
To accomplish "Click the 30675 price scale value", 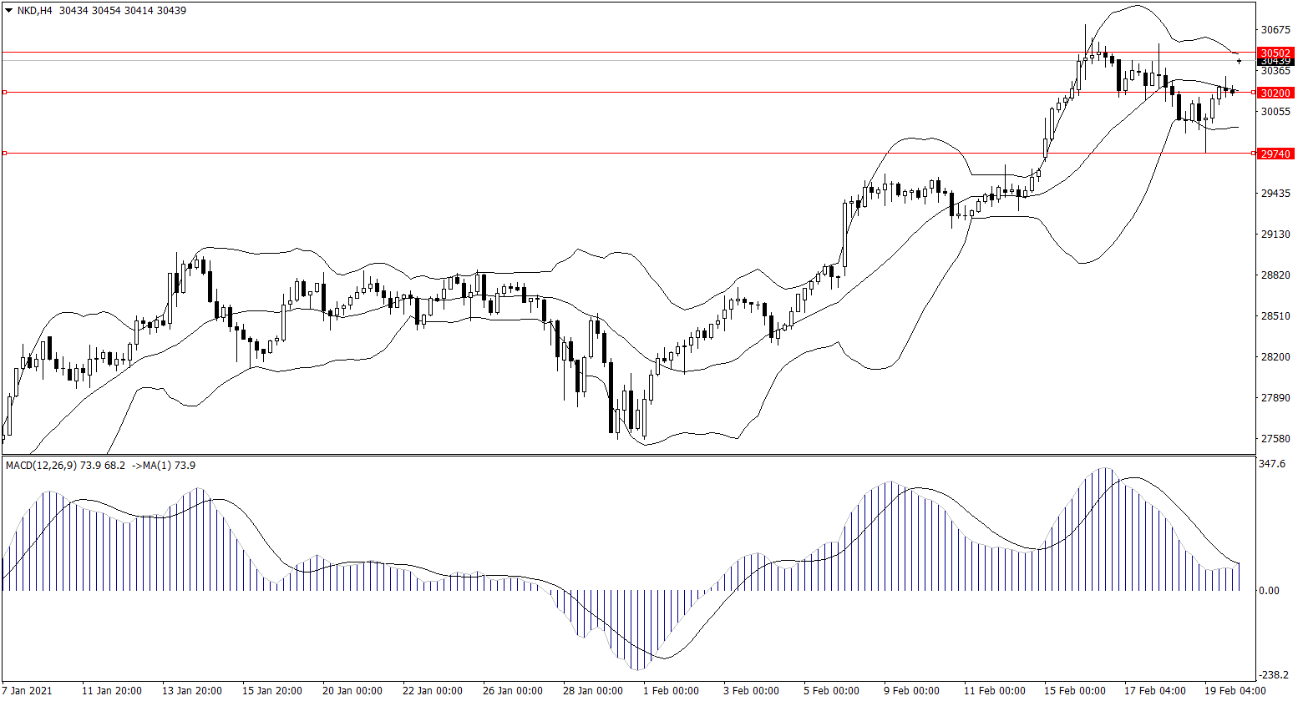I will [1276, 30].
